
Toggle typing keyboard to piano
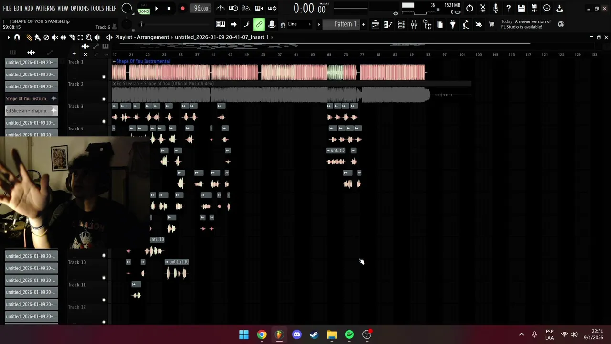click(221, 24)
